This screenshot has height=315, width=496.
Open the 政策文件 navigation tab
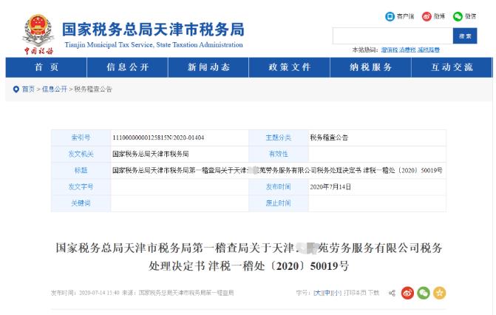pos(290,67)
